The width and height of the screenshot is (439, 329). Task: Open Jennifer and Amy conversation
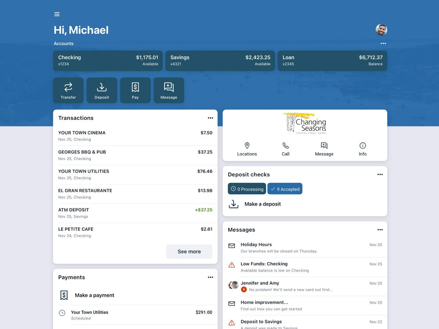(x=305, y=286)
